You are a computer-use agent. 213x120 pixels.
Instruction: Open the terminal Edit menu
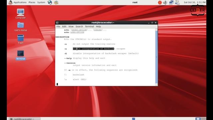64,27
